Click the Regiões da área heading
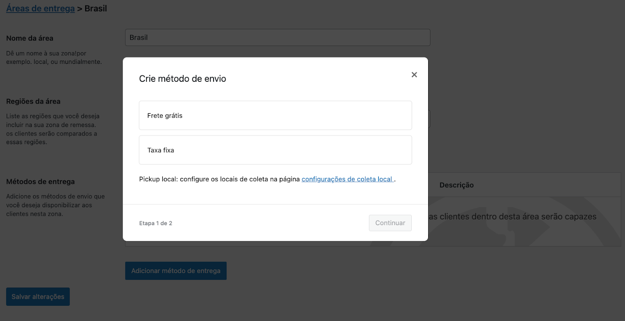Screen dimensions: 625x321 click(33, 101)
